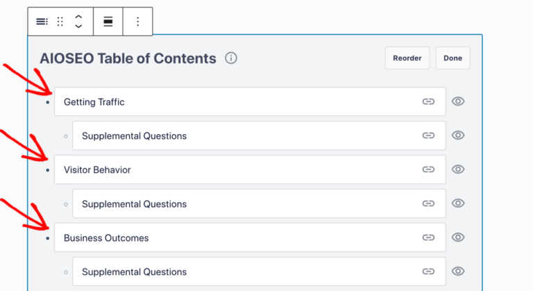Open the block alignment option in the toolbar
The width and height of the screenshot is (533, 291).
(108, 22)
